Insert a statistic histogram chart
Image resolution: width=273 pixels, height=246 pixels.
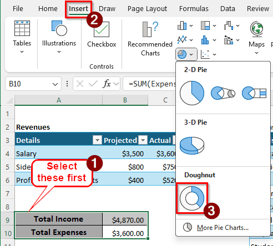(x=205, y=40)
